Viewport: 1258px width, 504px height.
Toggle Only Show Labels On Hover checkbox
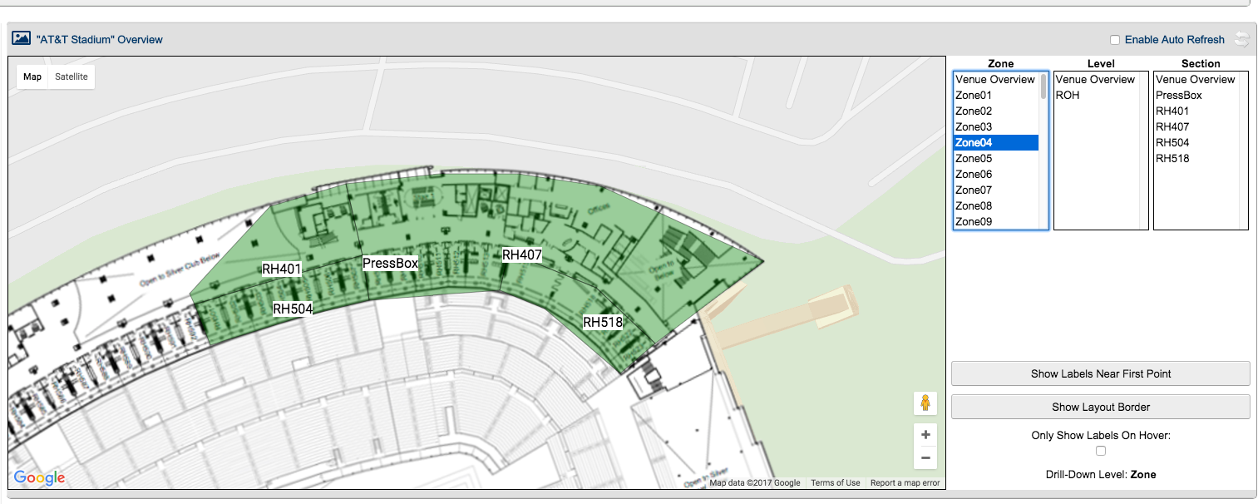pos(1101,451)
